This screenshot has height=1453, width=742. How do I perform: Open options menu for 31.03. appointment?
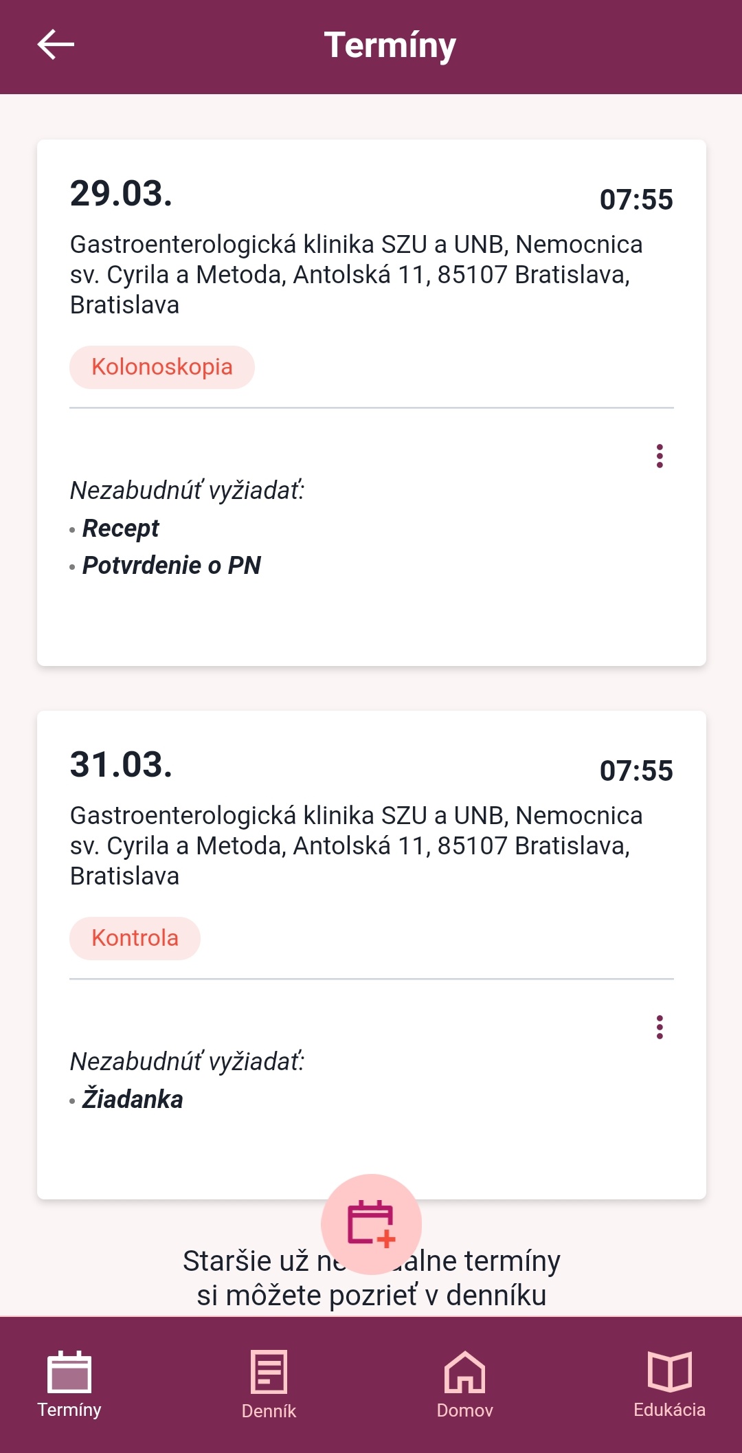pyautogui.click(x=660, y=1027)
